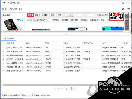The height and width of the screenshot is (99, 132).
Task: Click the browser panel vertical scrollbar thumb
Action: [x=130, y=16]
